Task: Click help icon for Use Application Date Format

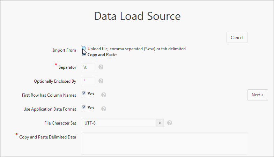Action: [103, 109]
